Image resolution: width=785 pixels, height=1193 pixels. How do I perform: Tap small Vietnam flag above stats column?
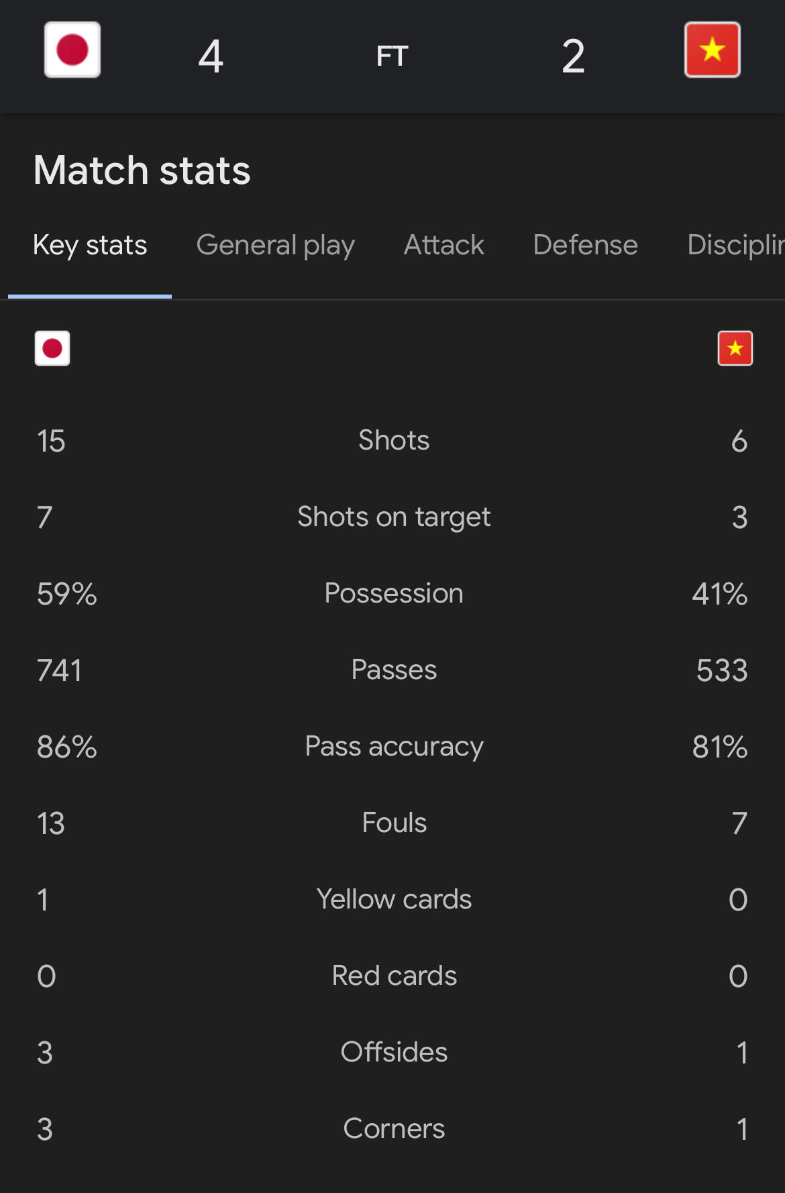click(735, 348)
